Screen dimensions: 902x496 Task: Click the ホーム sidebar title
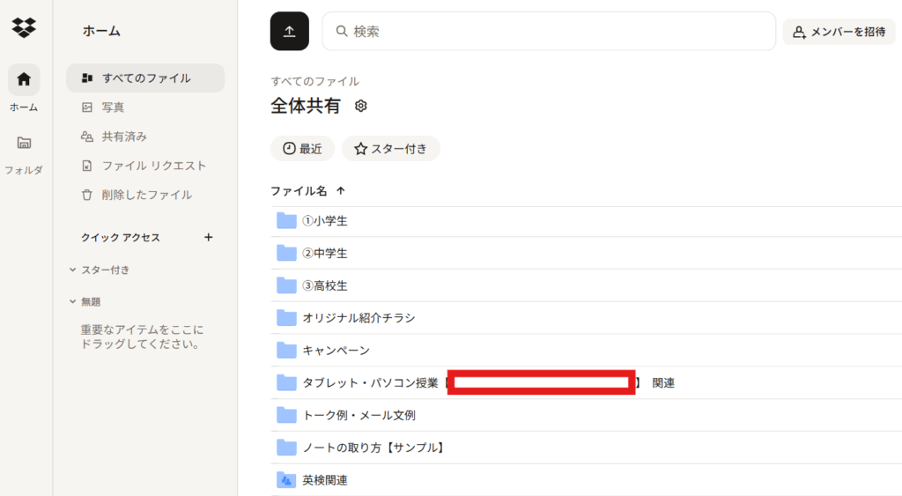pyautogui.click(x=101, y=31)
